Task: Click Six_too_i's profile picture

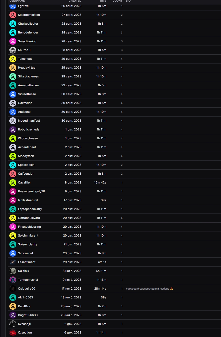Action: pyautogui.click(x=13, y=50)
